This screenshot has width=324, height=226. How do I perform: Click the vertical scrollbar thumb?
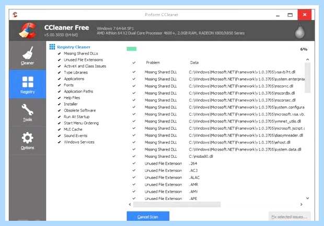point(307,78)
